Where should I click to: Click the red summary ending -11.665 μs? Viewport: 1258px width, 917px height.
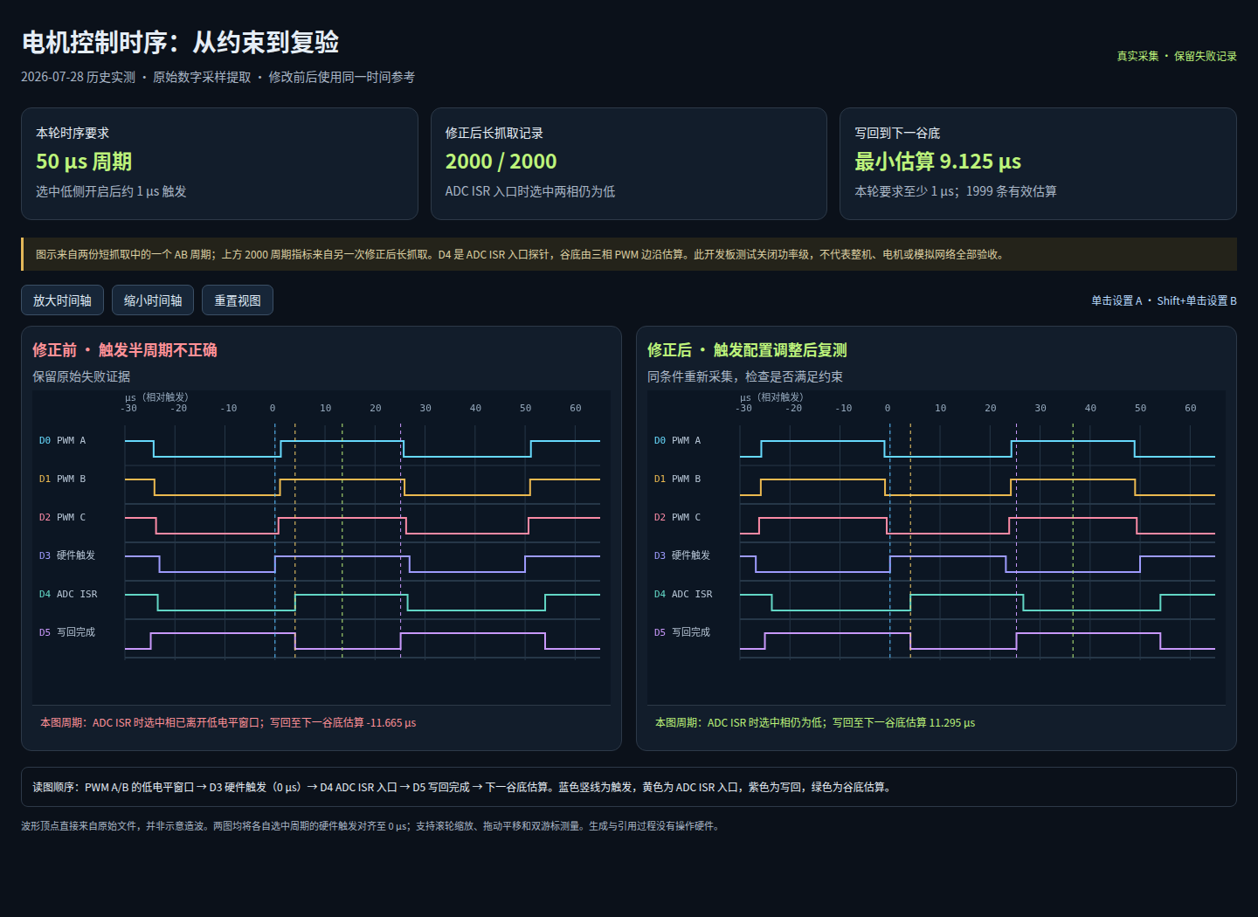tap(228, 723)
